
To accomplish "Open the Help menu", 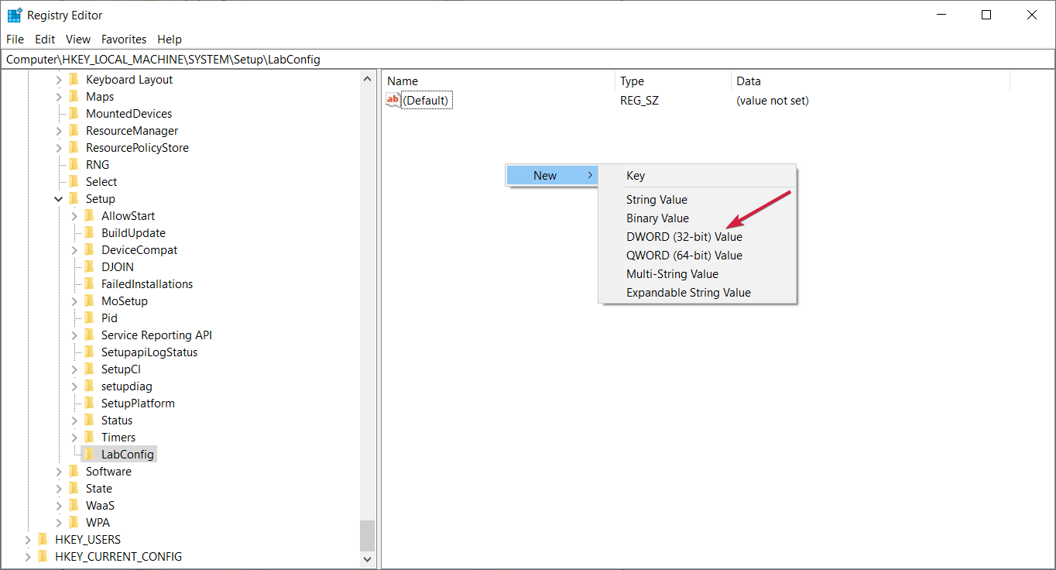I will tap(170, 39).
